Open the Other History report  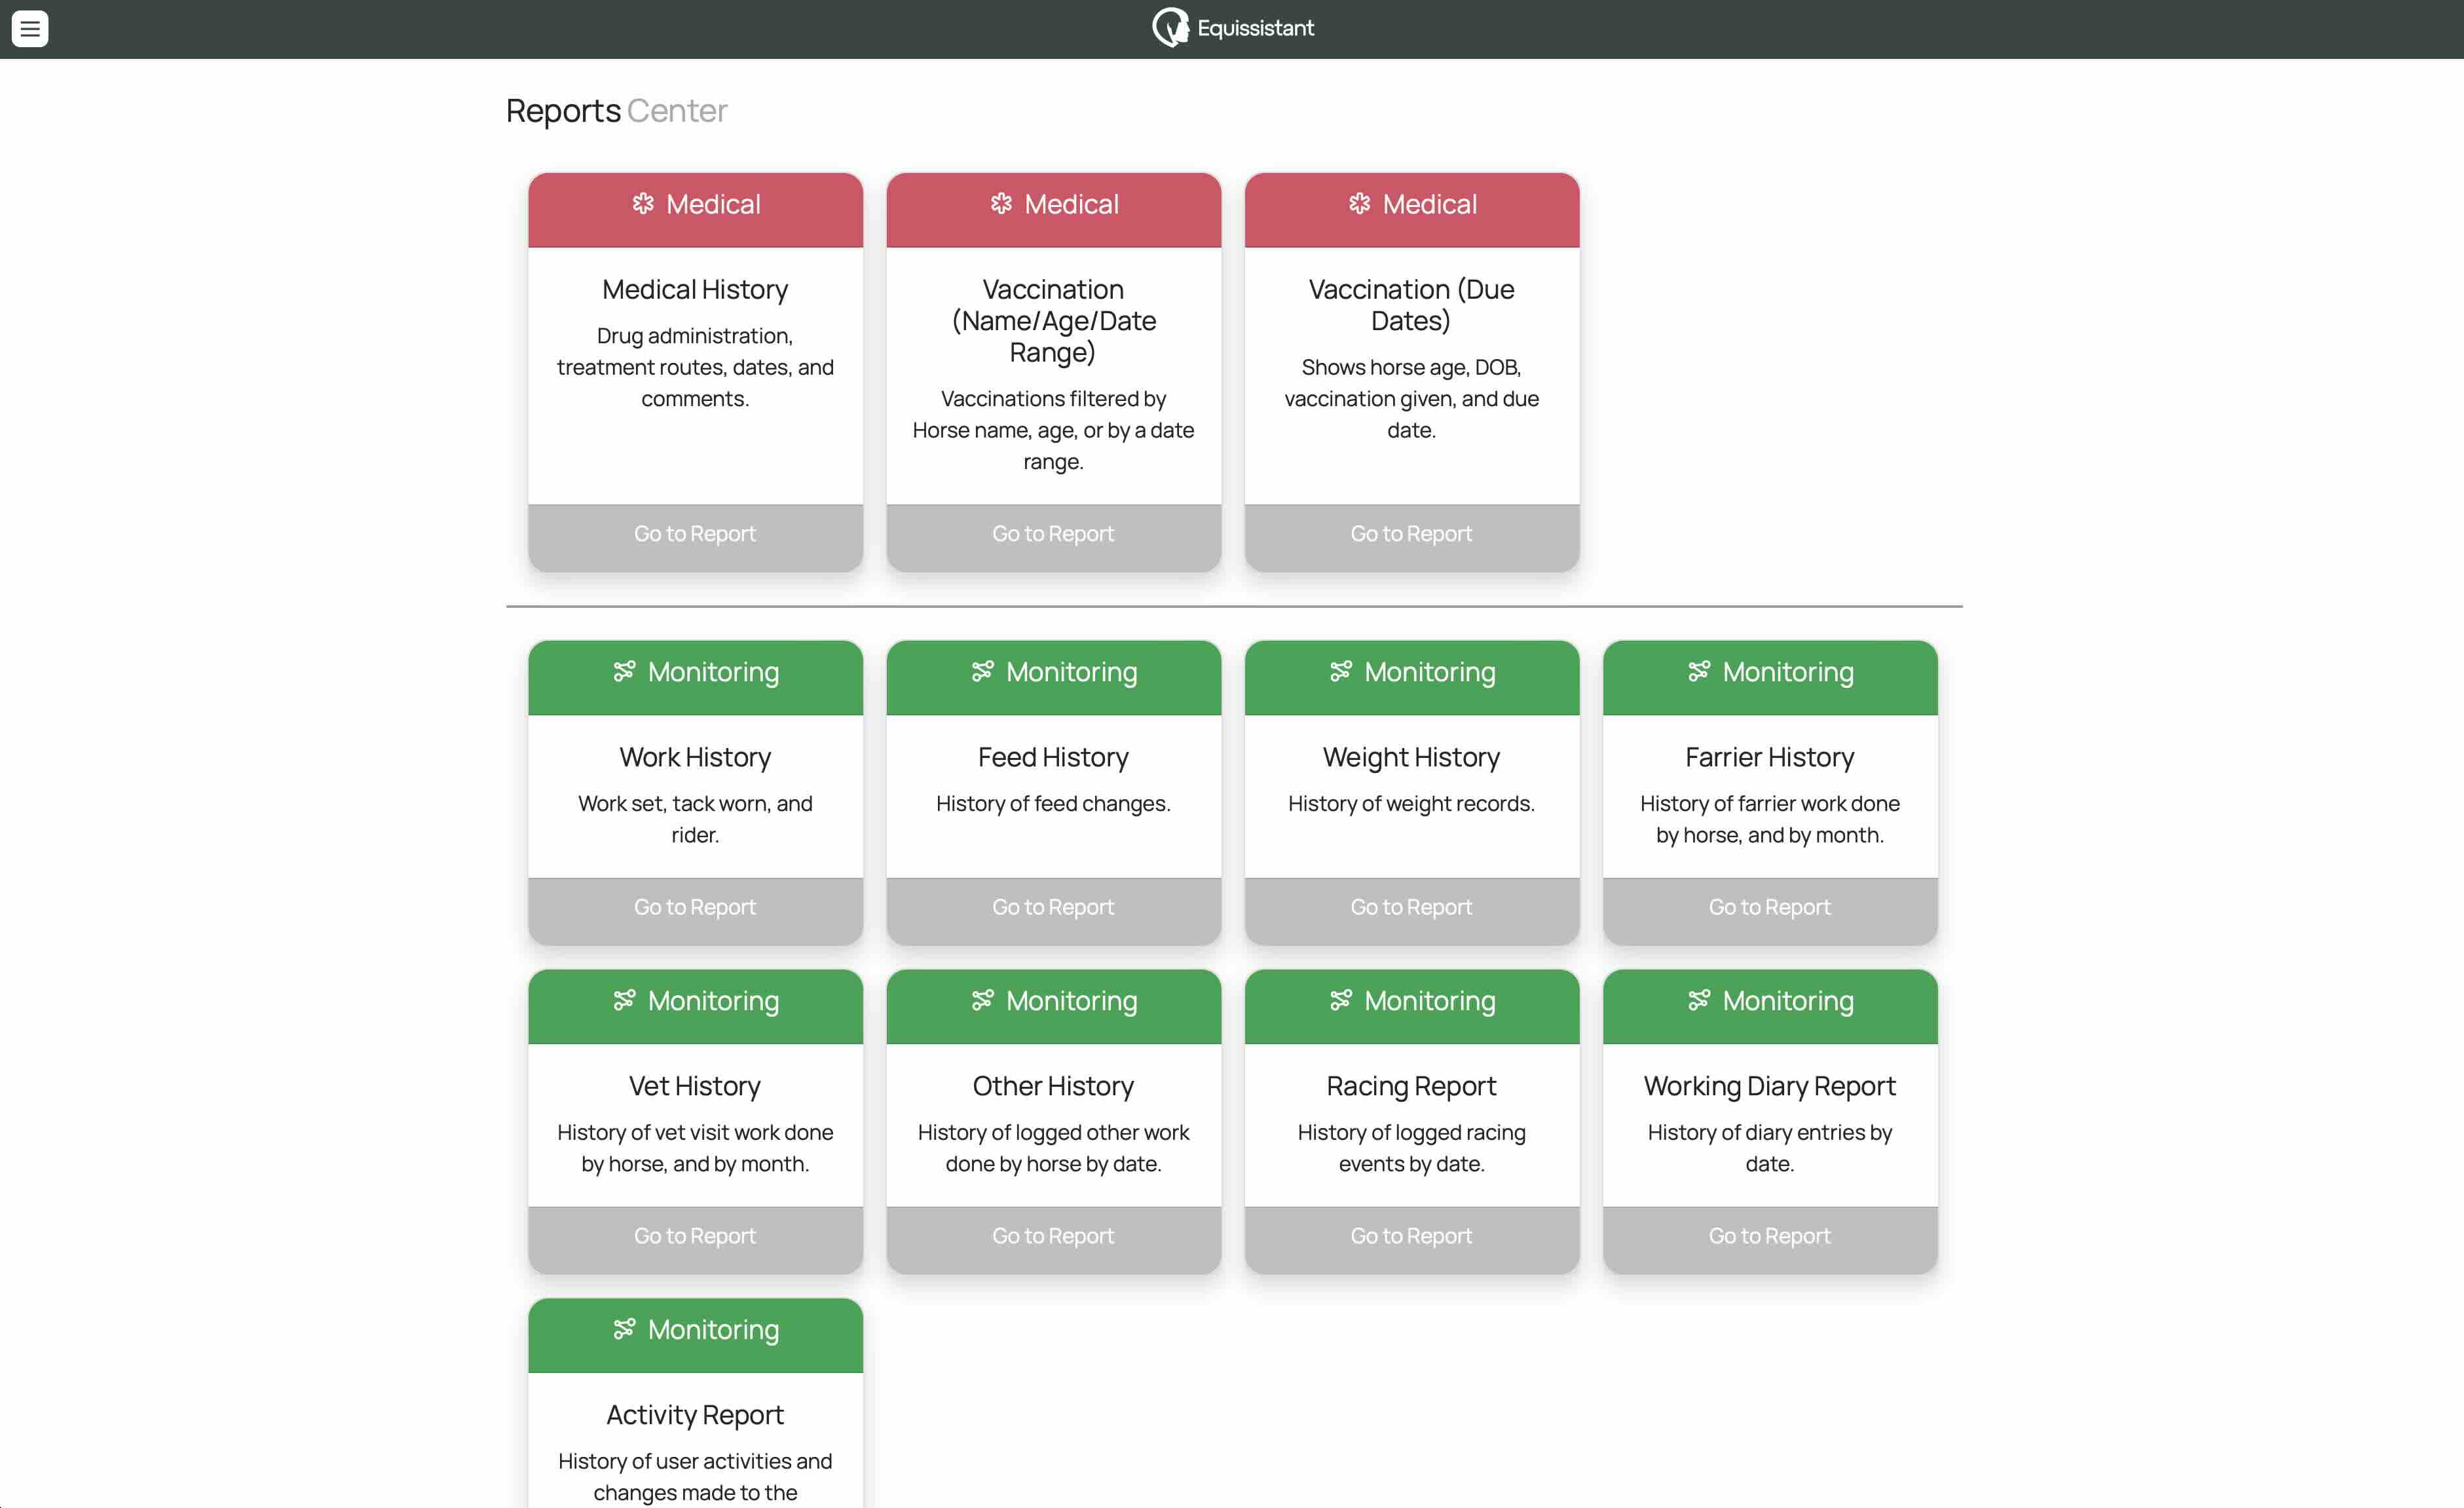point(1053,1236)
